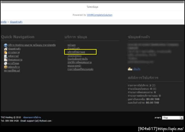Viewport: 185px width, 132px height.
Task: Open the ดาวน์โหลด downloads link
Action: [14, 63]
